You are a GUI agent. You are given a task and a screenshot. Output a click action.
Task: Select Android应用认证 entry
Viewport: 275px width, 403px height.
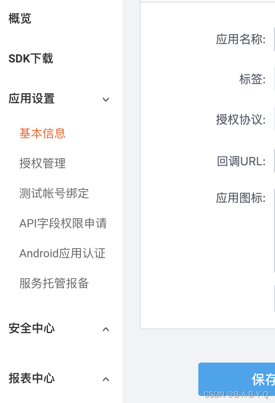62,253
